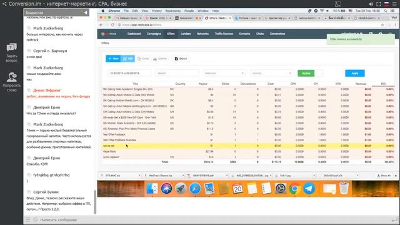Click the Clone button
The image size is (400, 225).
pyautogui.click(x=143, y=59)
